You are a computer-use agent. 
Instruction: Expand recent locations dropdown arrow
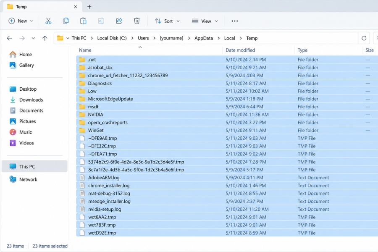coord(33,38)
